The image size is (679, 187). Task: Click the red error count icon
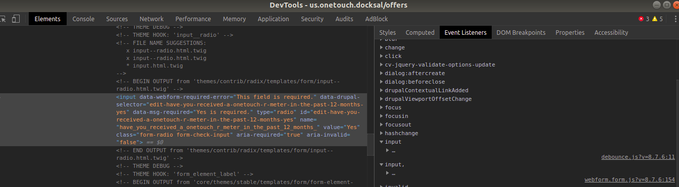pyautogui.click(x=641, y=19)
